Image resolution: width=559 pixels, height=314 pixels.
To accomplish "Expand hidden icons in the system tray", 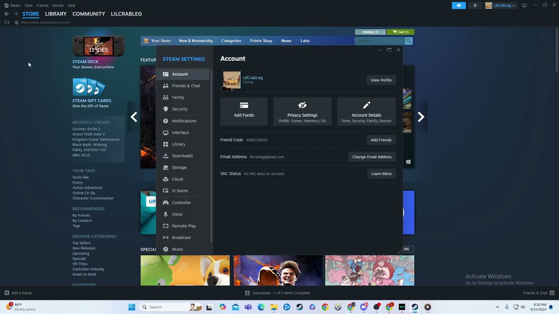I will click(497, 307).
